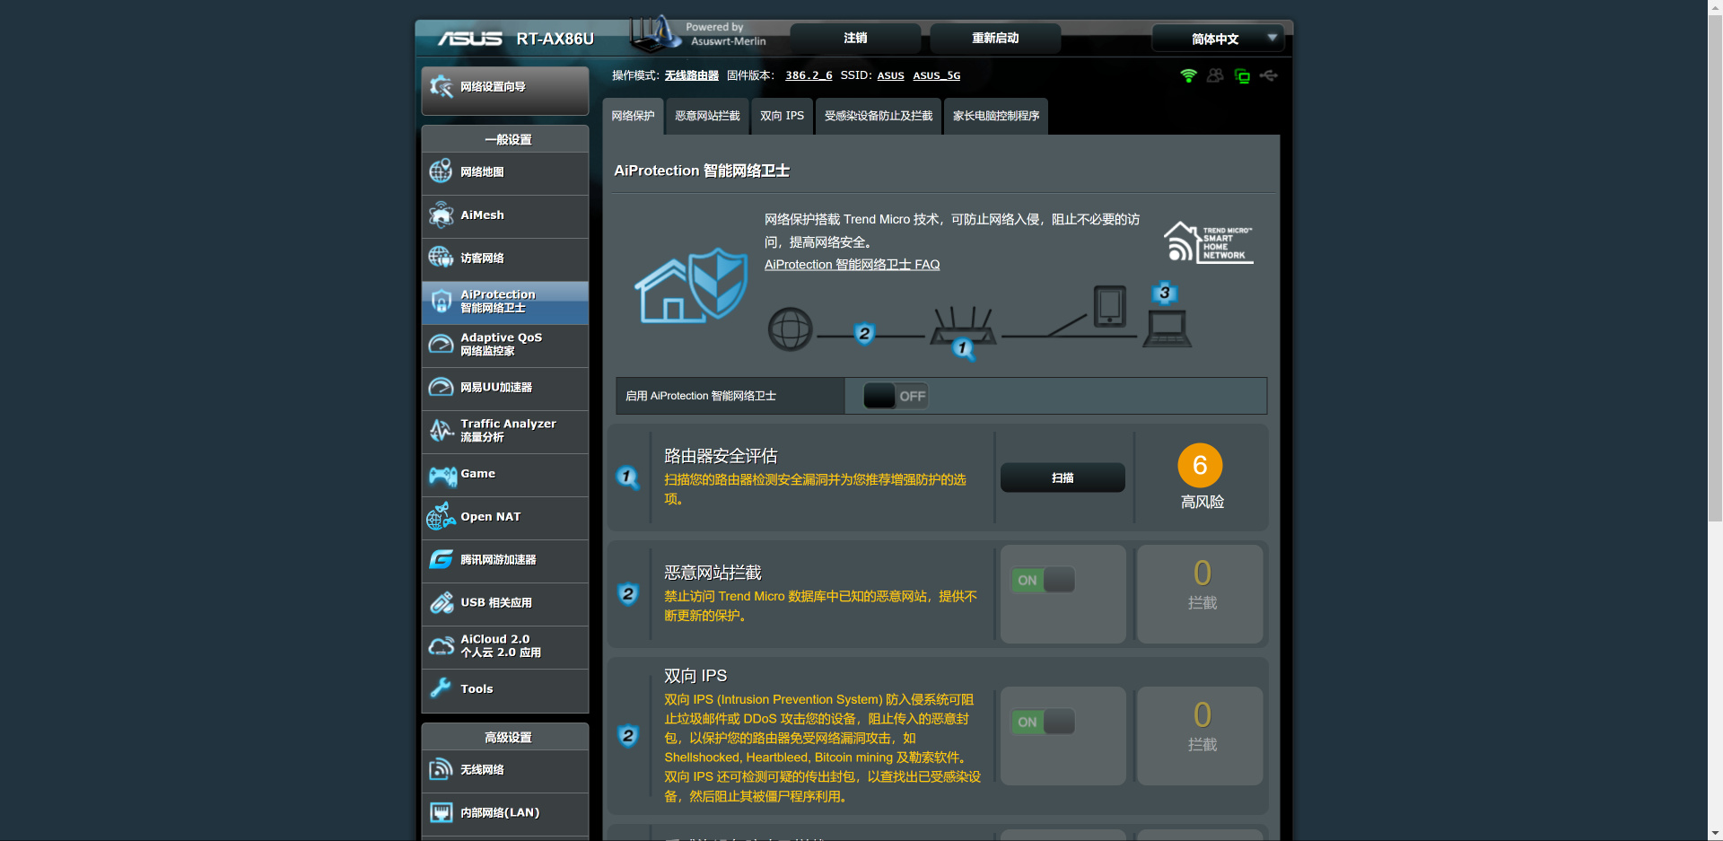Click the Traffic Analyzer pulse icon

pos(441,430)
